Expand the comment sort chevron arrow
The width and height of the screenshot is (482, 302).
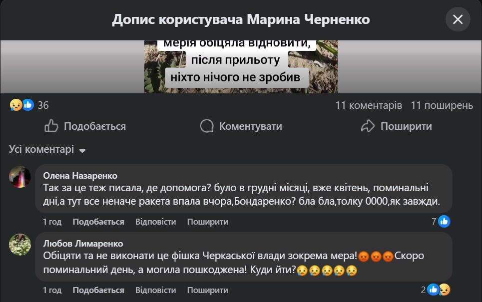click(82, 150)
